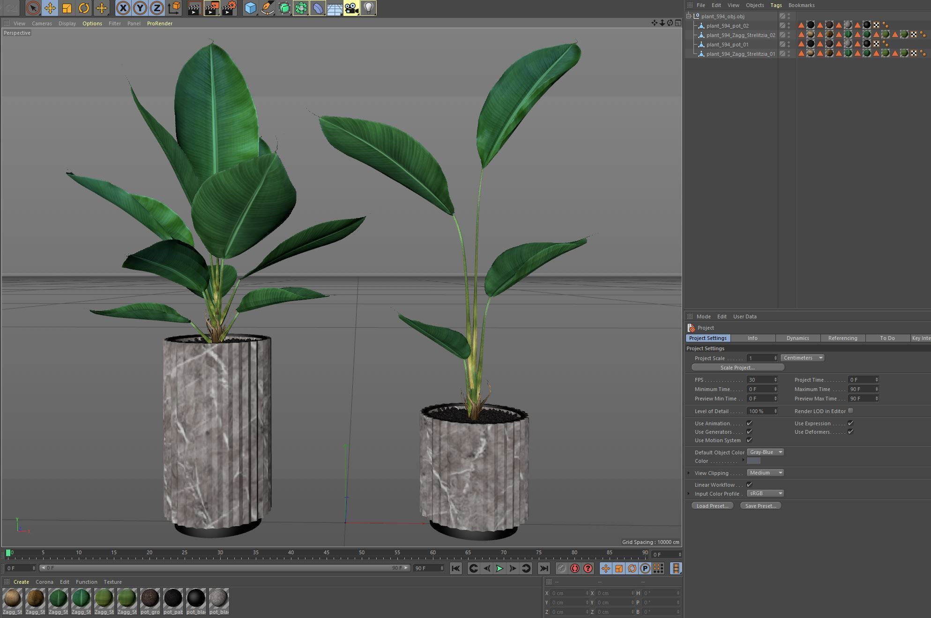The image size is (931, 618).
Task: Add a Cube primitive object
Action: (251, 8)
